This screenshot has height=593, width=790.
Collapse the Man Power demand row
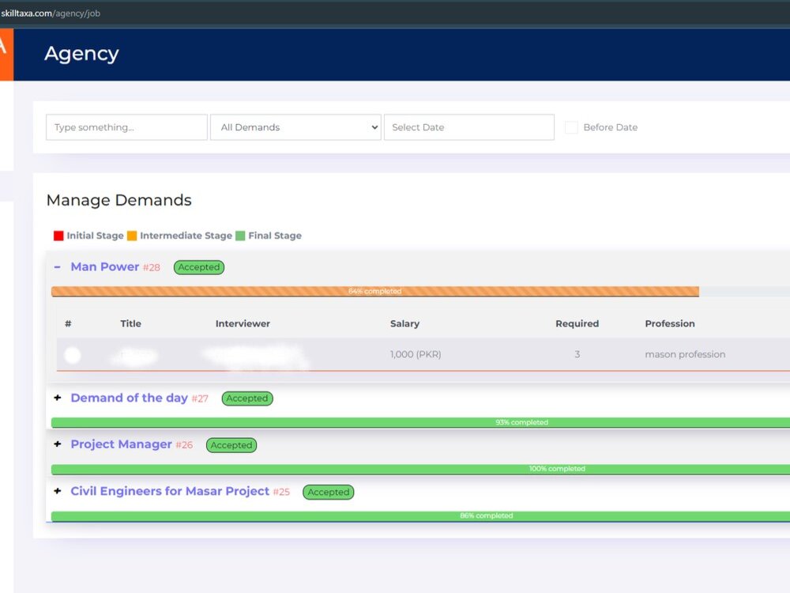58,266
